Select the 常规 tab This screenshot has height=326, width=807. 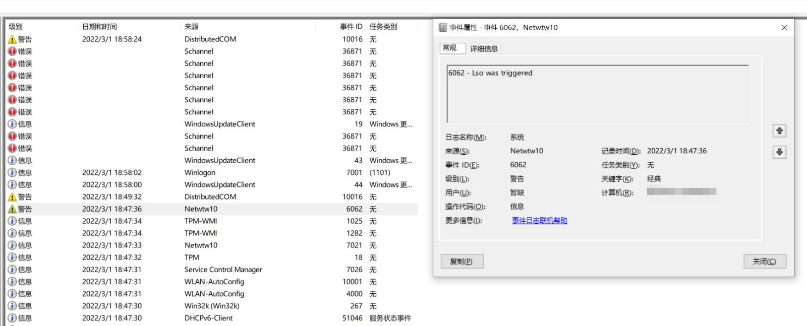point(450,48)
